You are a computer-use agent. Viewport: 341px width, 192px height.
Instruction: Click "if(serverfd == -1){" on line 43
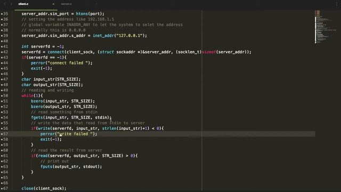pos(44,58)
